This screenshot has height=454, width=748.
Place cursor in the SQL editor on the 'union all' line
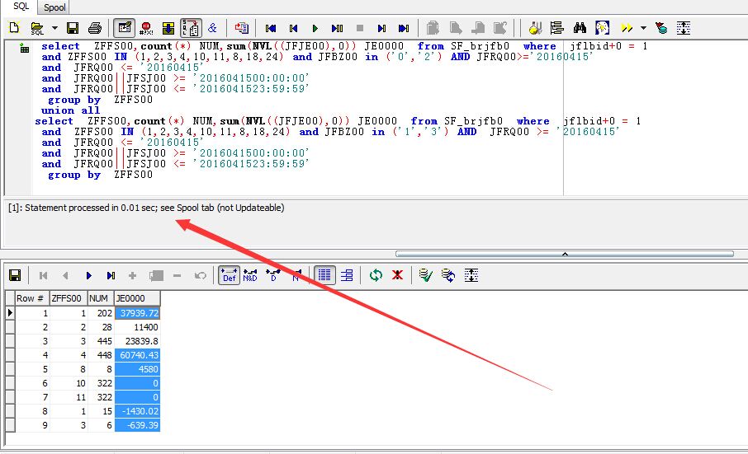[71, 110]
